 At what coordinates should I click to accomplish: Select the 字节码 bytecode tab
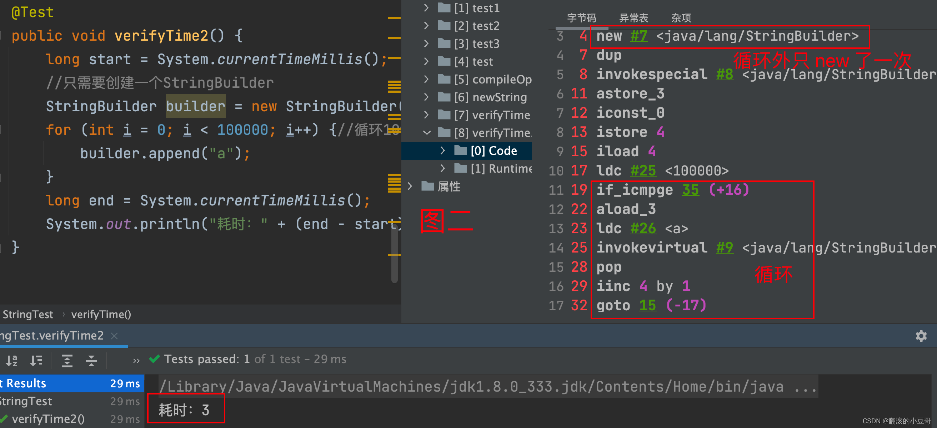581,18
